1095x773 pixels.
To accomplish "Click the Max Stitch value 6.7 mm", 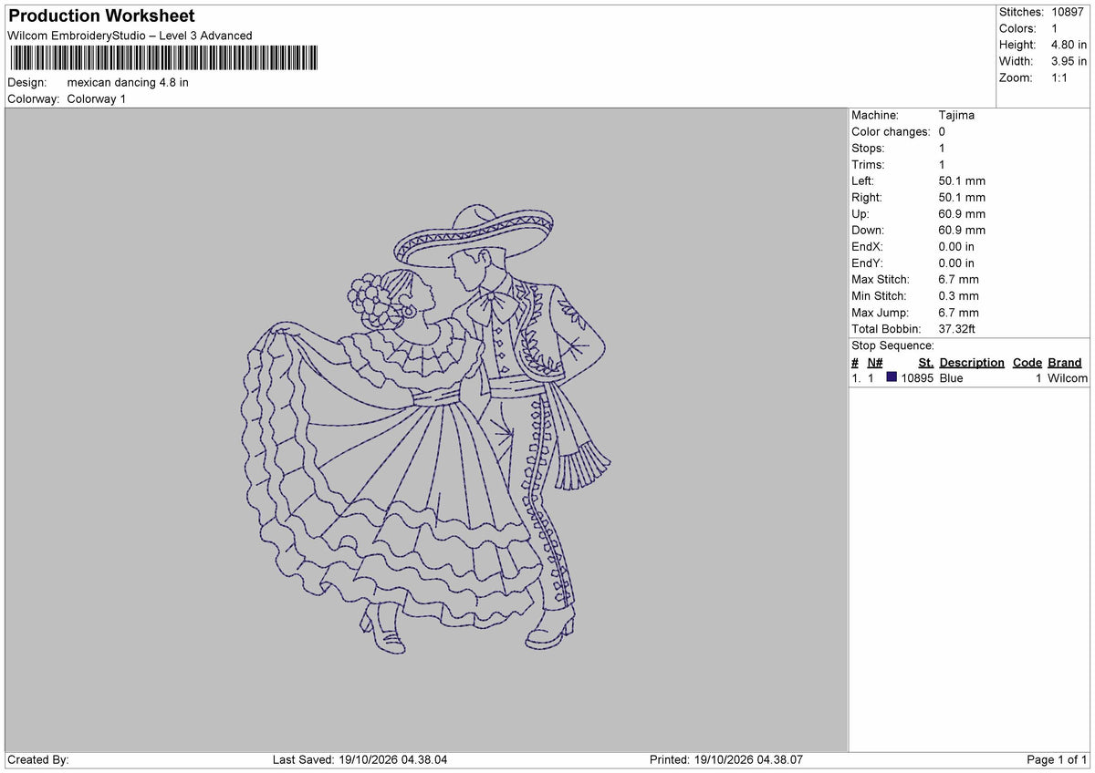I will pos(958,279).
